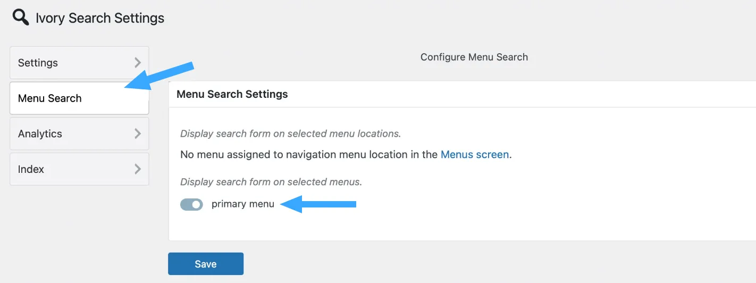The image size is (756, 283).
Task: Toggle the primary menu switch
Action: point(191,204)
